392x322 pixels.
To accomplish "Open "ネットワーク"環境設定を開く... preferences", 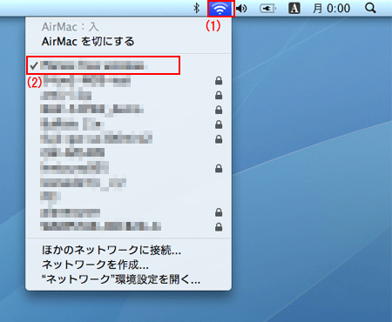I will click(x=121, y=279).
